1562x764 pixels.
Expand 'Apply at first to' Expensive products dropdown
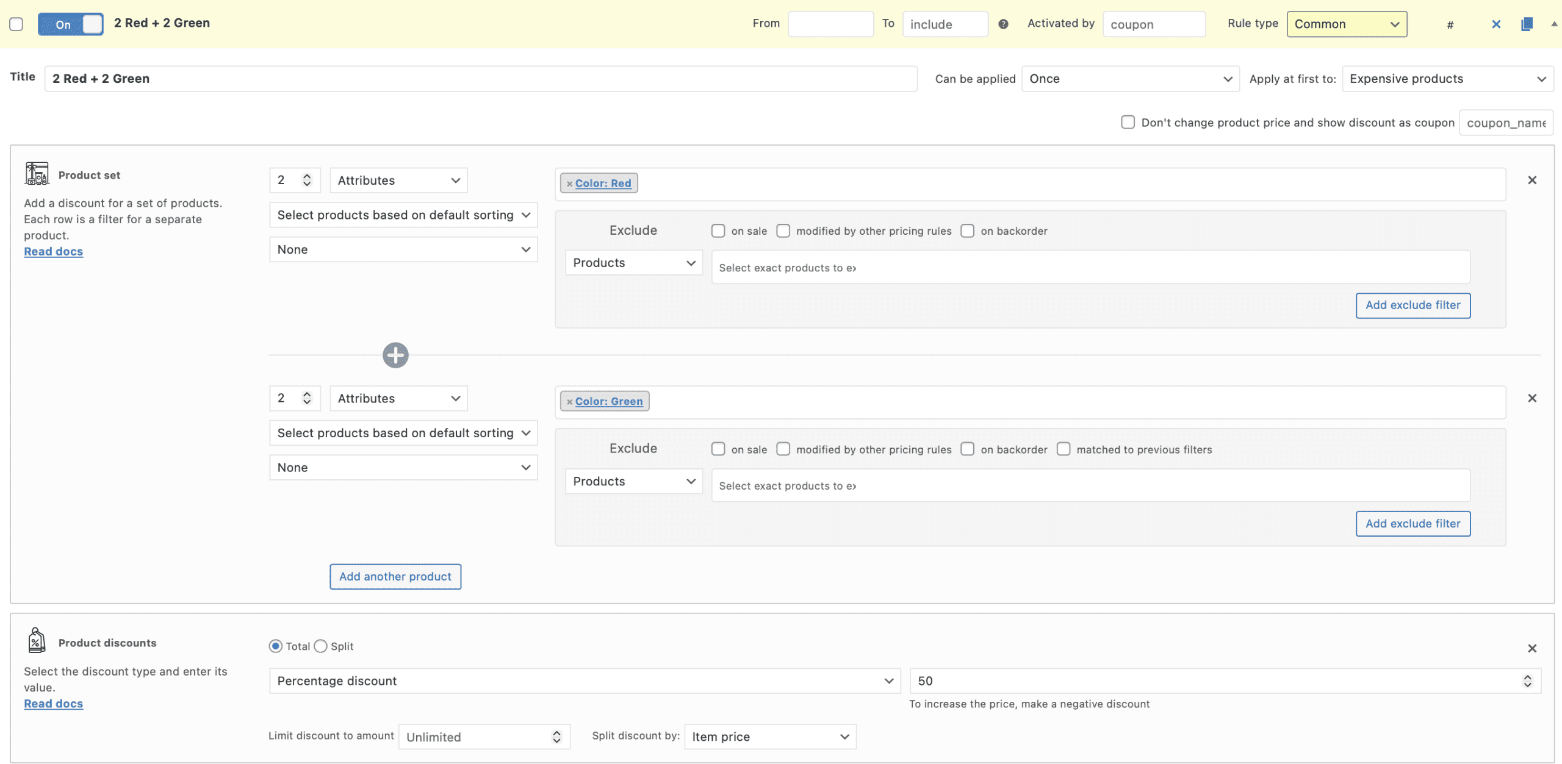1447,79
